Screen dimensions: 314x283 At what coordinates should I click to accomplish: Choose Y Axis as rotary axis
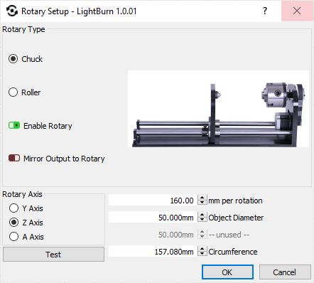[x=13, y=208]
